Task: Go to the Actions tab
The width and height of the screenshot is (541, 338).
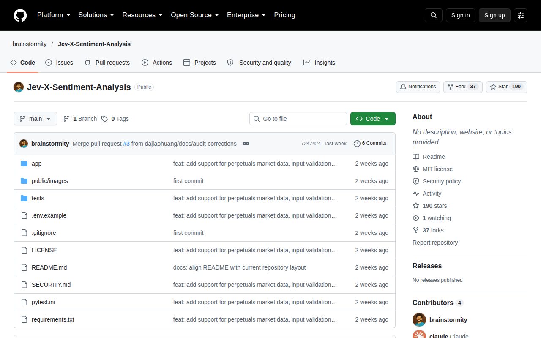Action: coord(157,63)
